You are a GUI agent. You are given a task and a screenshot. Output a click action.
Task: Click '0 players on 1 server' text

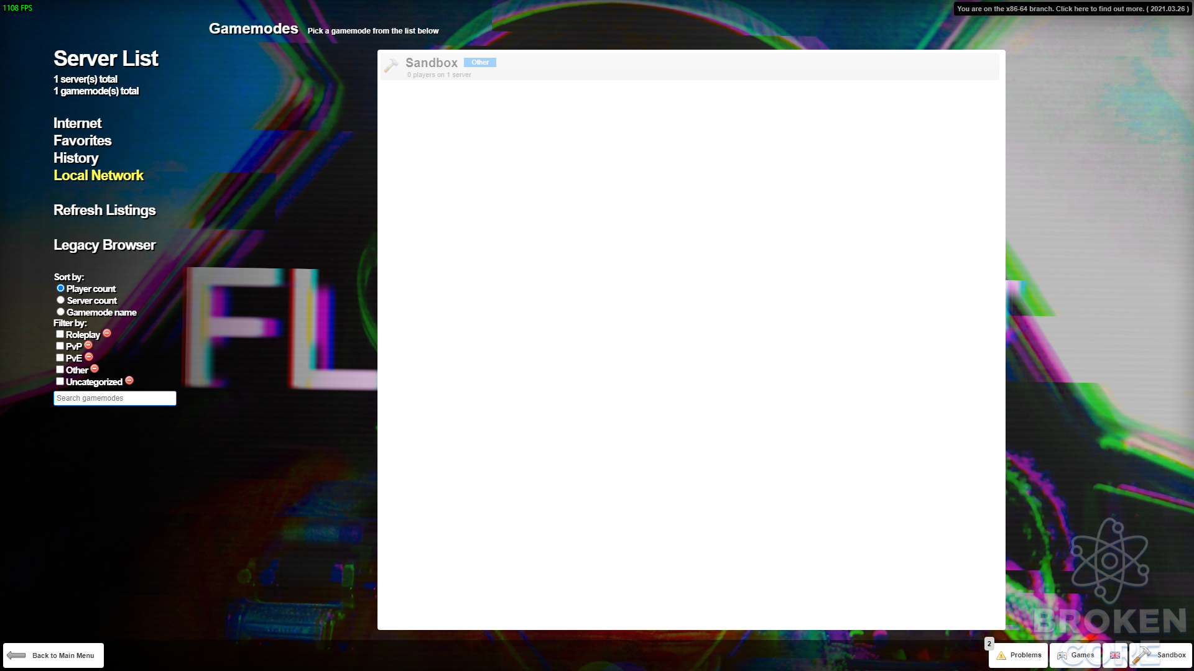pos(439,75)
